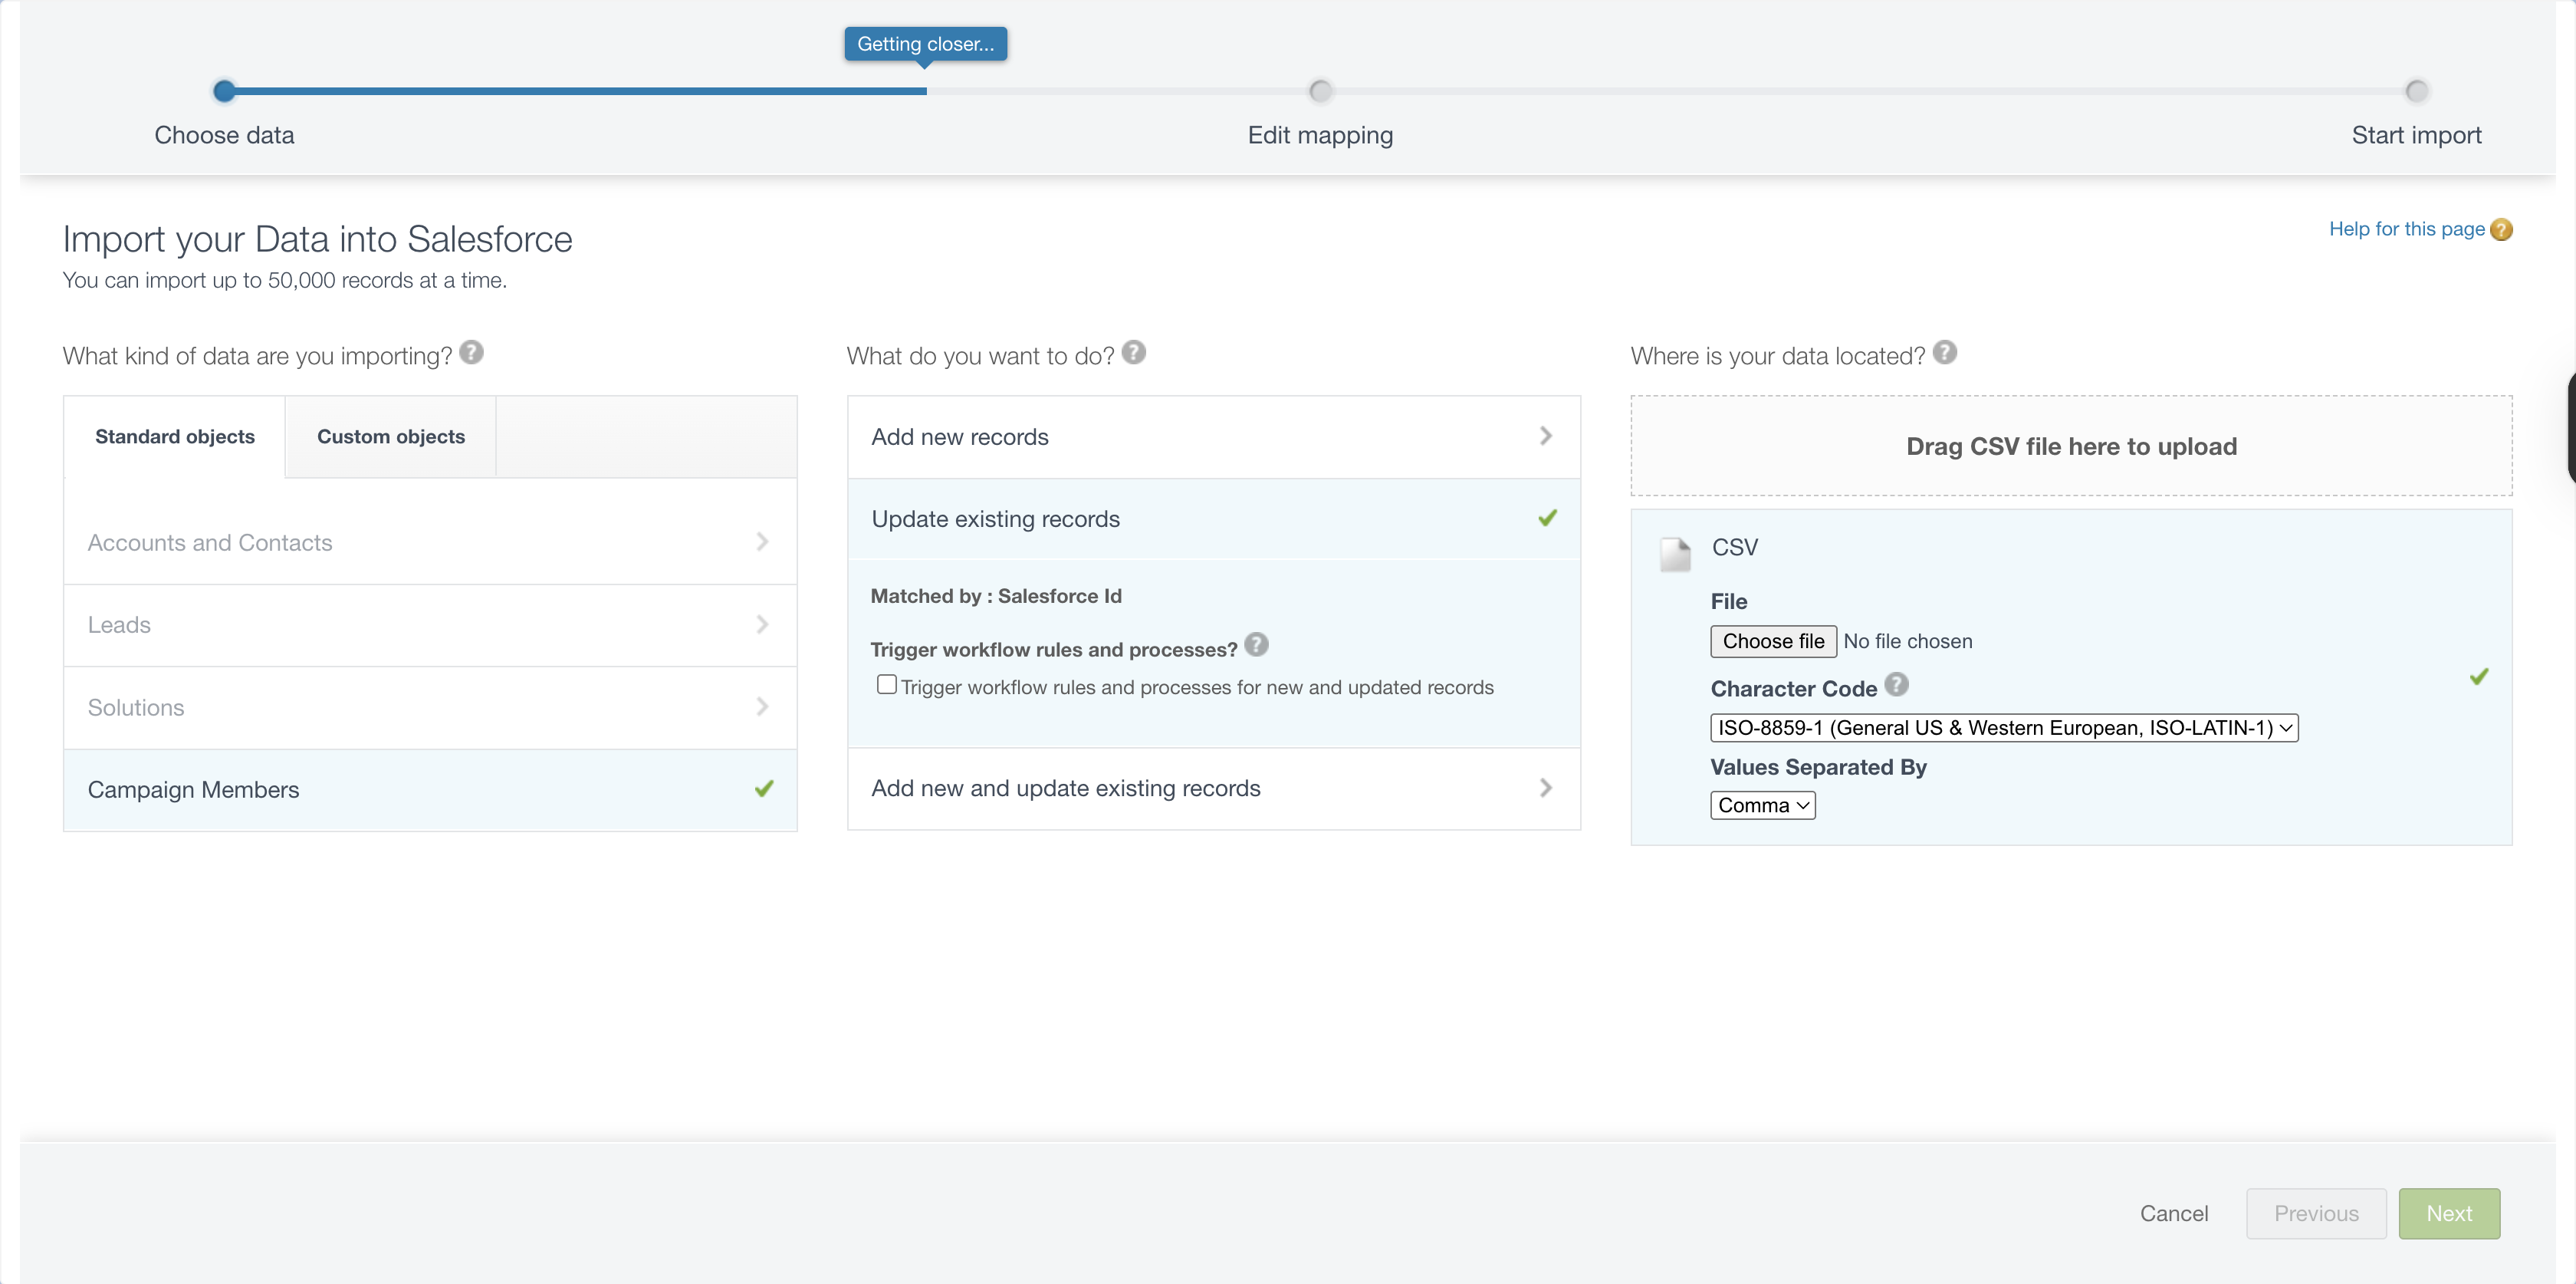Click green checkmark on Update existing records

pyautogui.click(x=1547, y=519)
